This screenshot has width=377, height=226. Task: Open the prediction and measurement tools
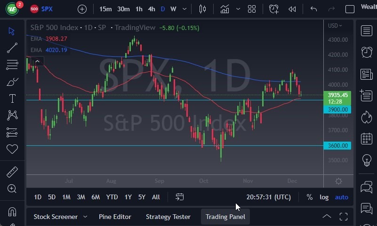(x=12, y=132)
